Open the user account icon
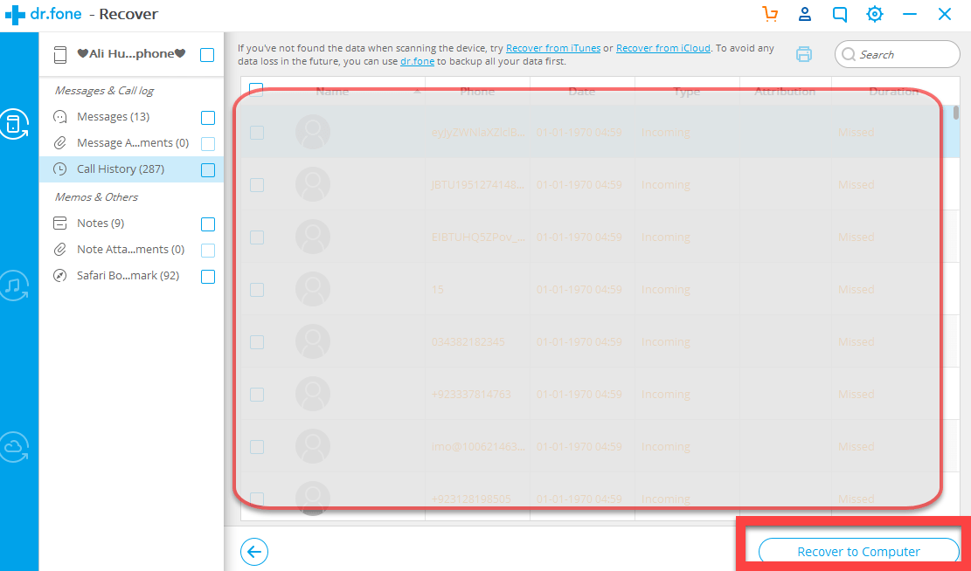The height and width of the screenshot is (571, 971). (x=805, y=14)
